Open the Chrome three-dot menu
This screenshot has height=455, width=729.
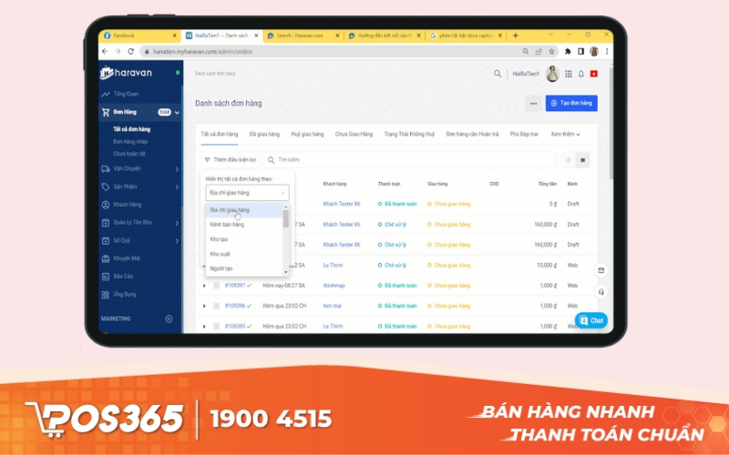pyautogui.click(x=607, y=52)
